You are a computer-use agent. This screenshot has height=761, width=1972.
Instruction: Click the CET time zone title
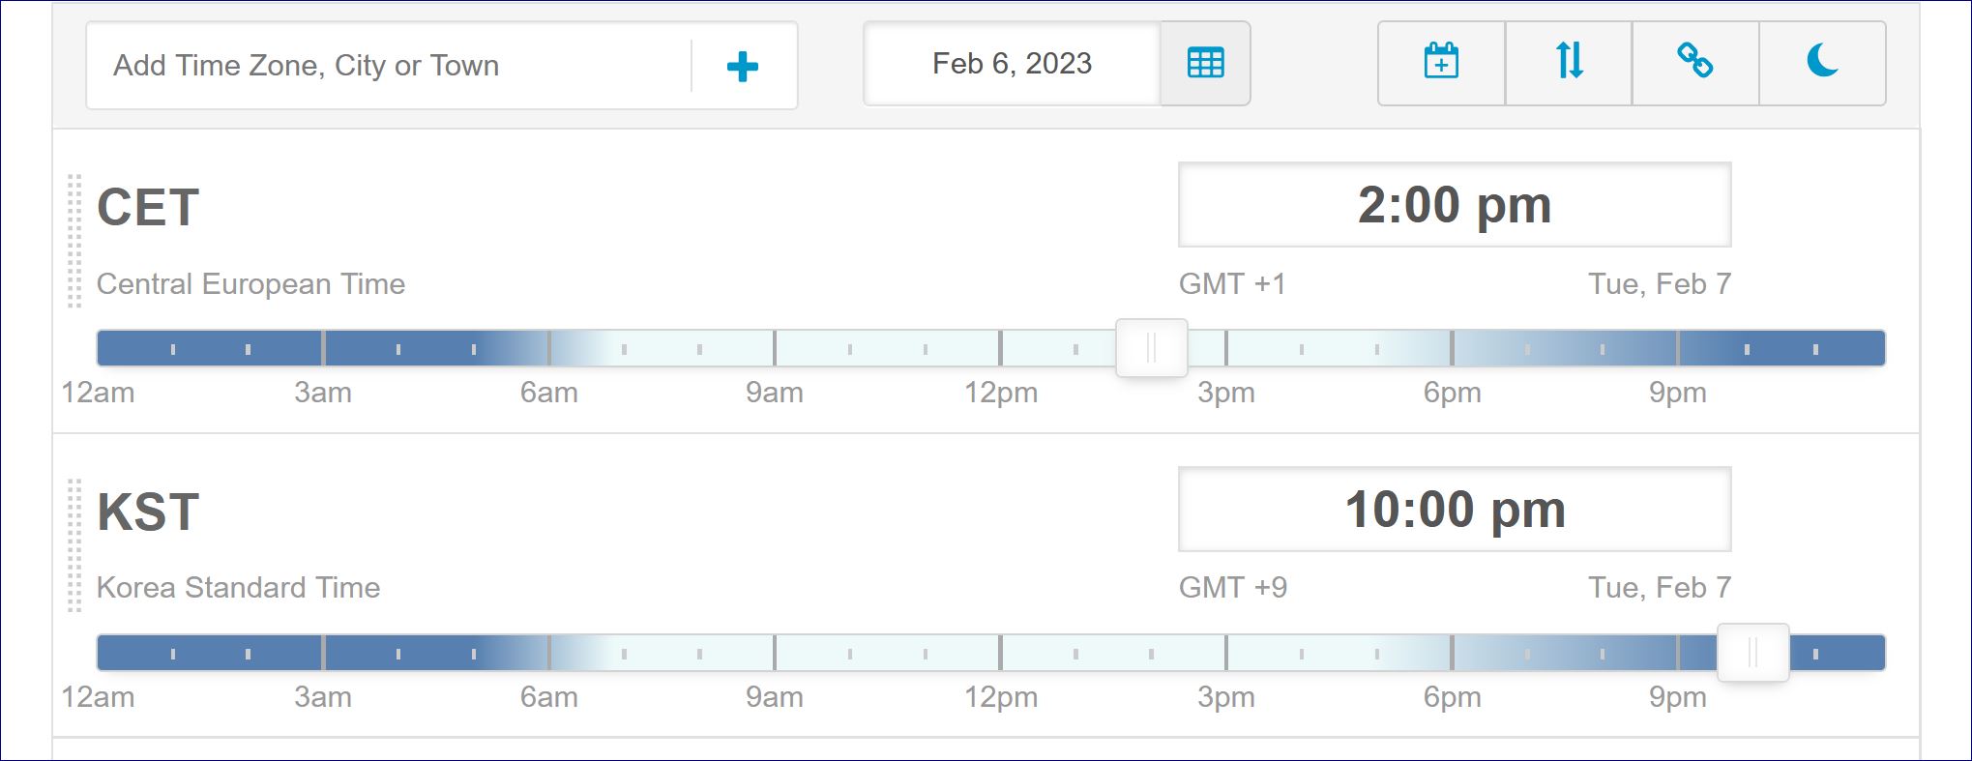pyautogui.click(x=148, y=207)
